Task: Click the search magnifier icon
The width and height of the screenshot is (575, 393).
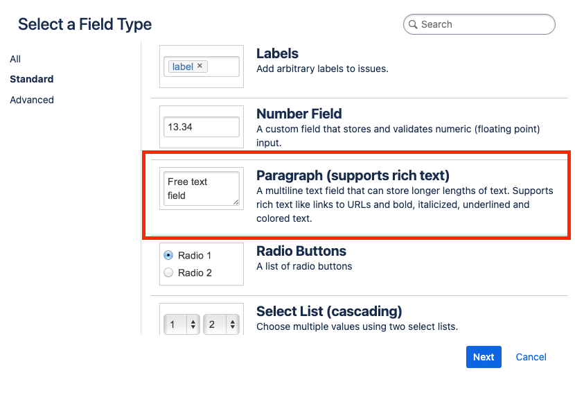Action: [413, 24]
